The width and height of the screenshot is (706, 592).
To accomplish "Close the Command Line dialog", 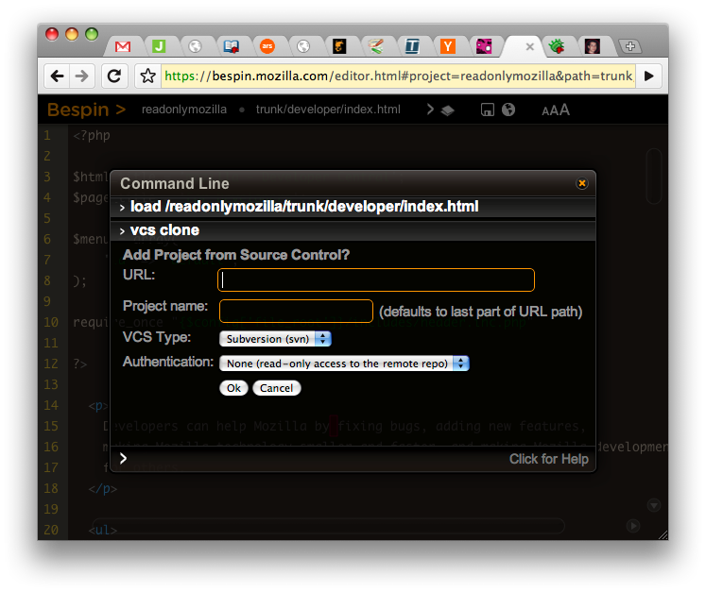I will point(582,183).
